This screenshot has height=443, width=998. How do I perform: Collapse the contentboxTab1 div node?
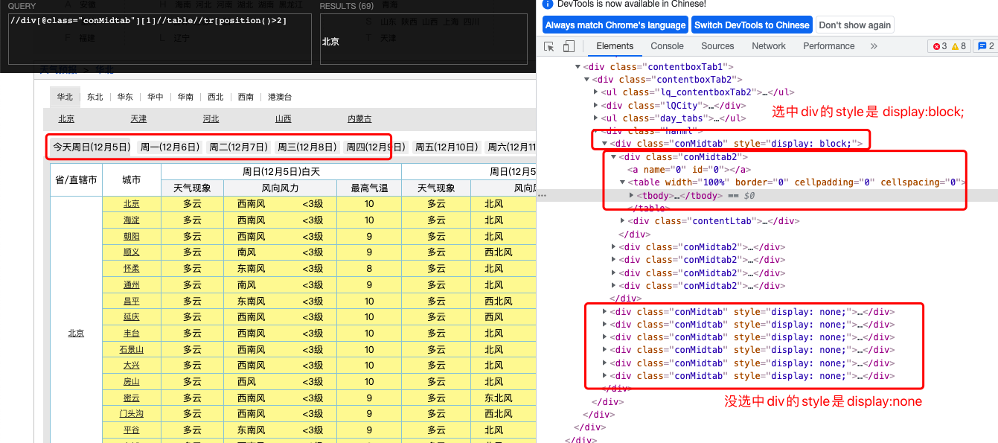tap(578, 67)
